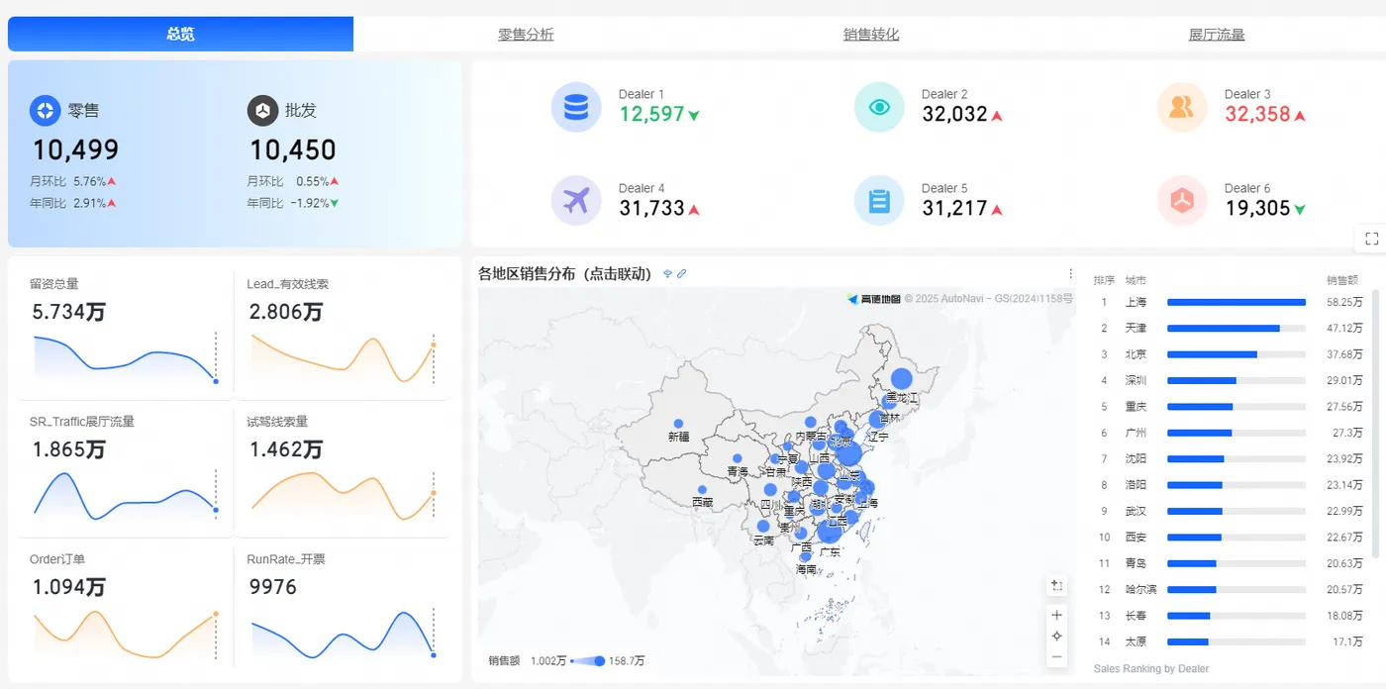Click the 试驾线索量 trend chart

pyautogui.click(x=343, y=495)
